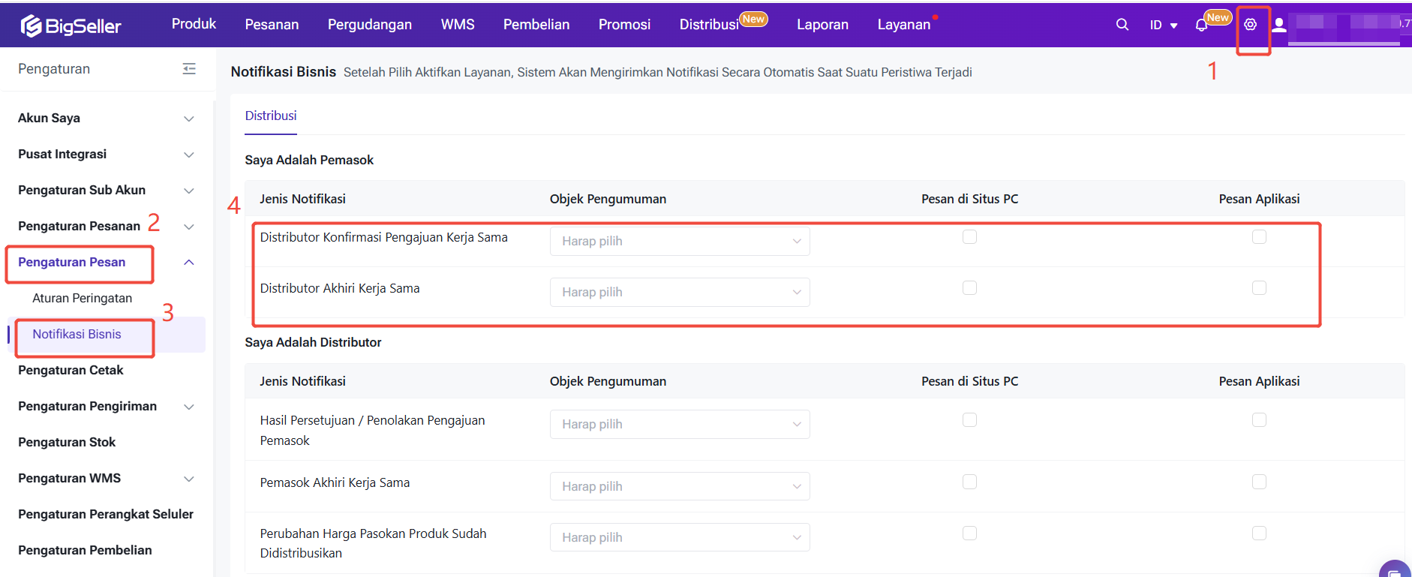Open the chat support bubble icon
1412x577 pixels.
coord(1394,570)
